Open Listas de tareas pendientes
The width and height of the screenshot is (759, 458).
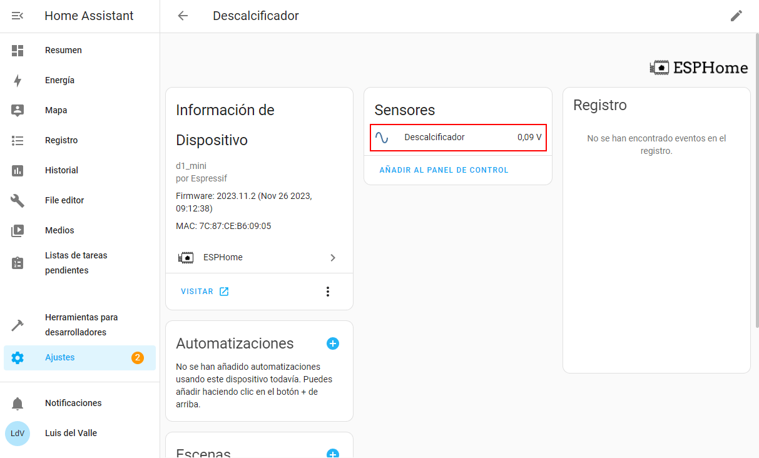coord(79,263)
